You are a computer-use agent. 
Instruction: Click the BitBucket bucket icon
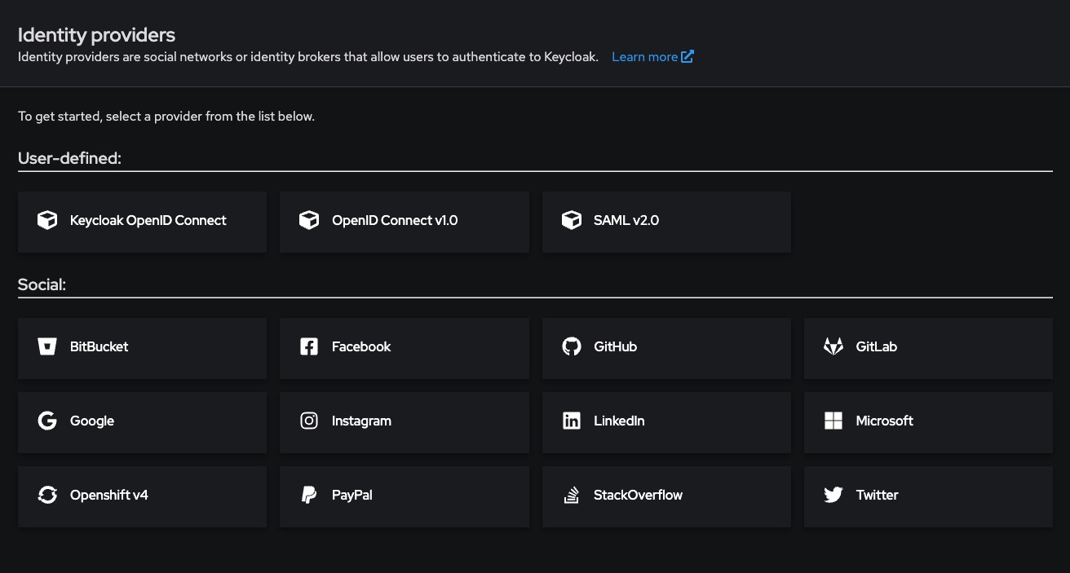click(47, 346)
